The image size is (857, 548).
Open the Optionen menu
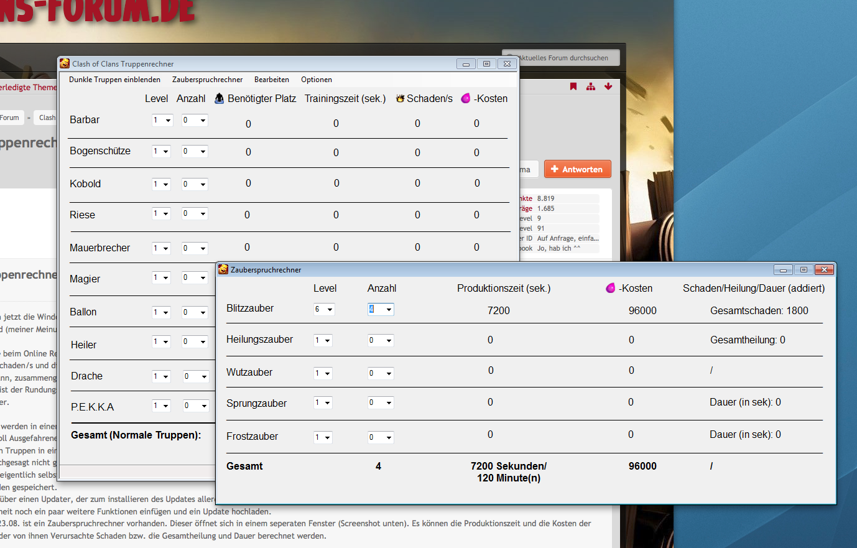click(x=316, y=80)
